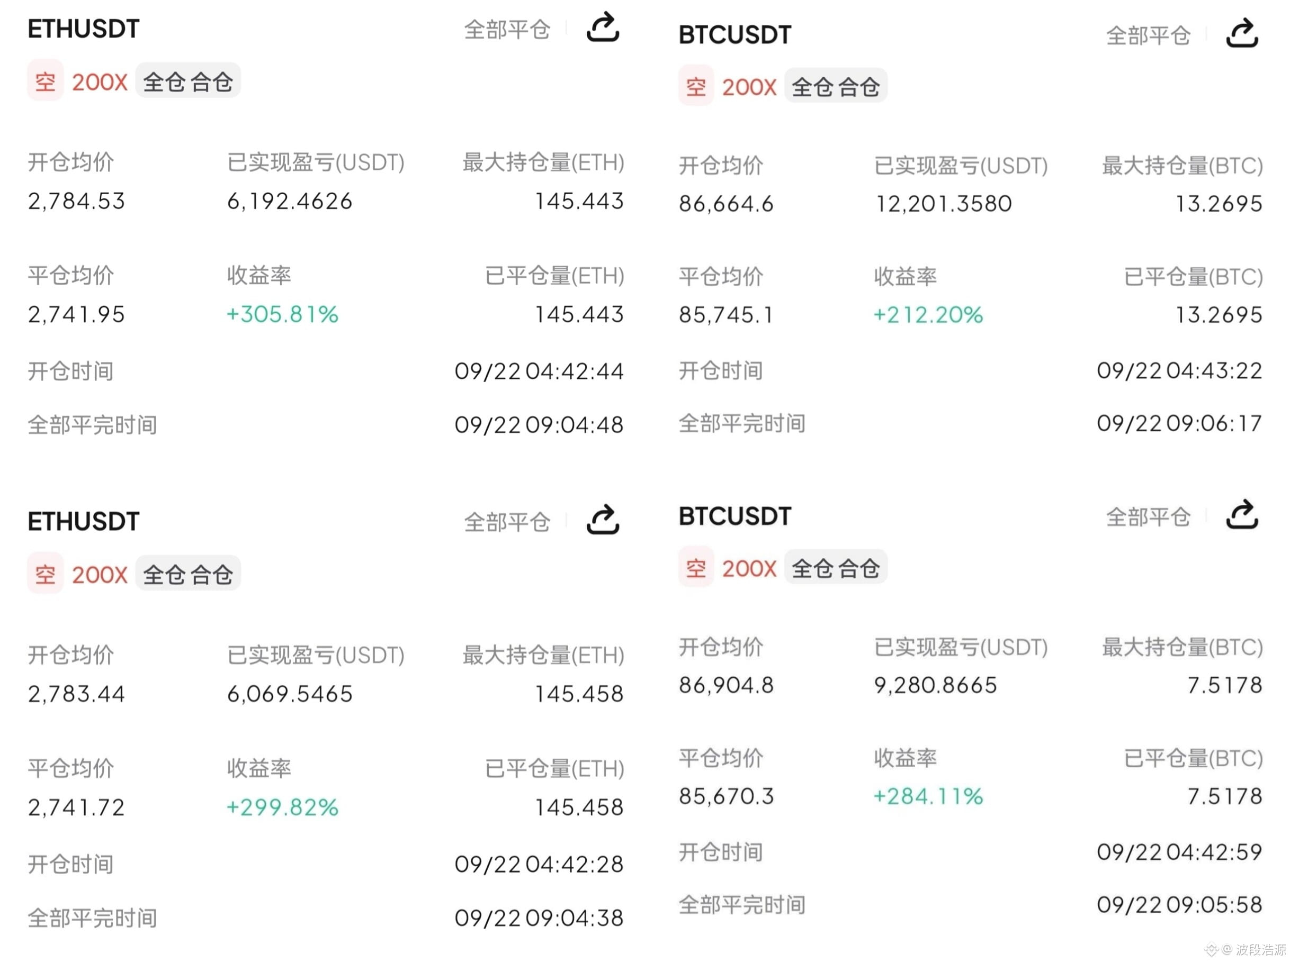The image size is (1290, 963).
Task: Click the 空 badge on bottom-right BTCUSDT
Action: pyautogui.click(x=695, y=567)
